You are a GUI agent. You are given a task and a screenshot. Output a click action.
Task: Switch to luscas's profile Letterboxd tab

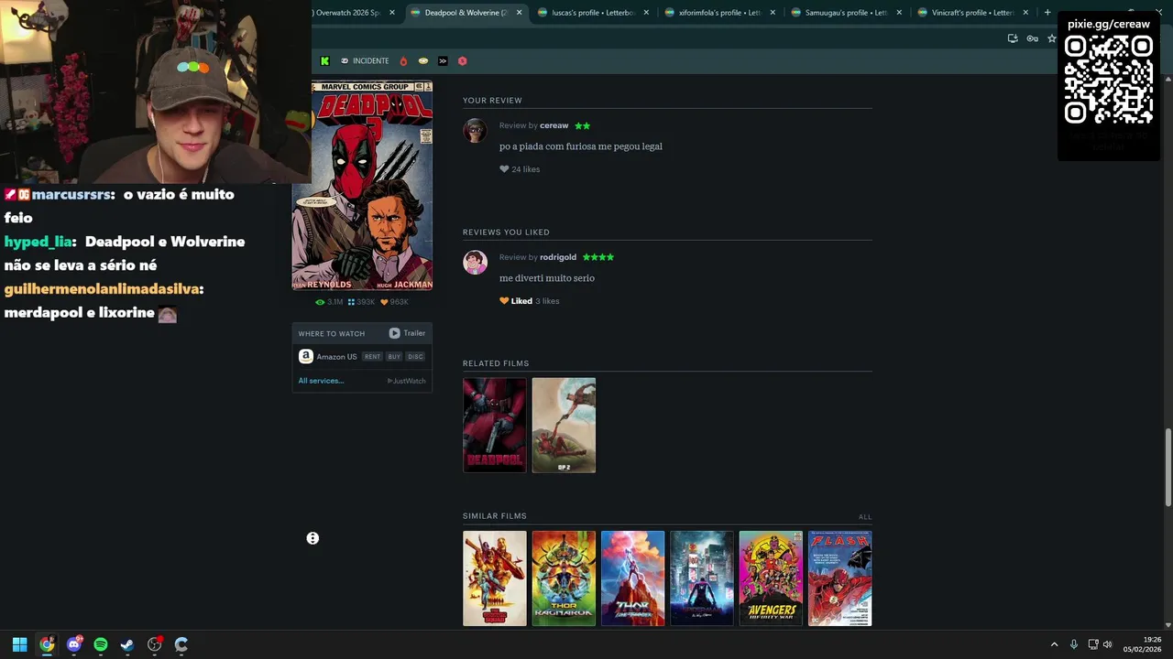pos(592,13)
